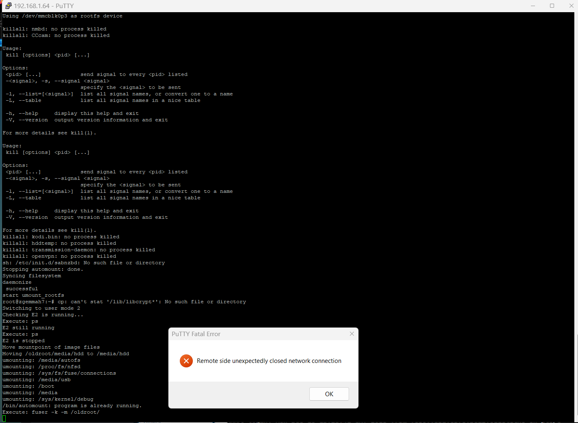The height and width of the screenshot is (423, 578).
Task: Click the "Syncing filesystem" line
Action: point(32,276)
